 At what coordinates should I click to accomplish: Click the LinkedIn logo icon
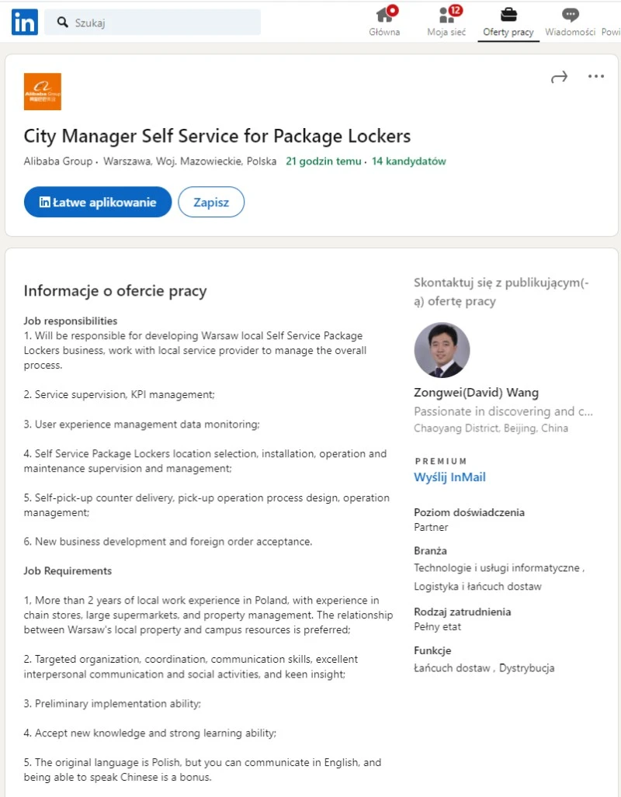coord(24,23)
